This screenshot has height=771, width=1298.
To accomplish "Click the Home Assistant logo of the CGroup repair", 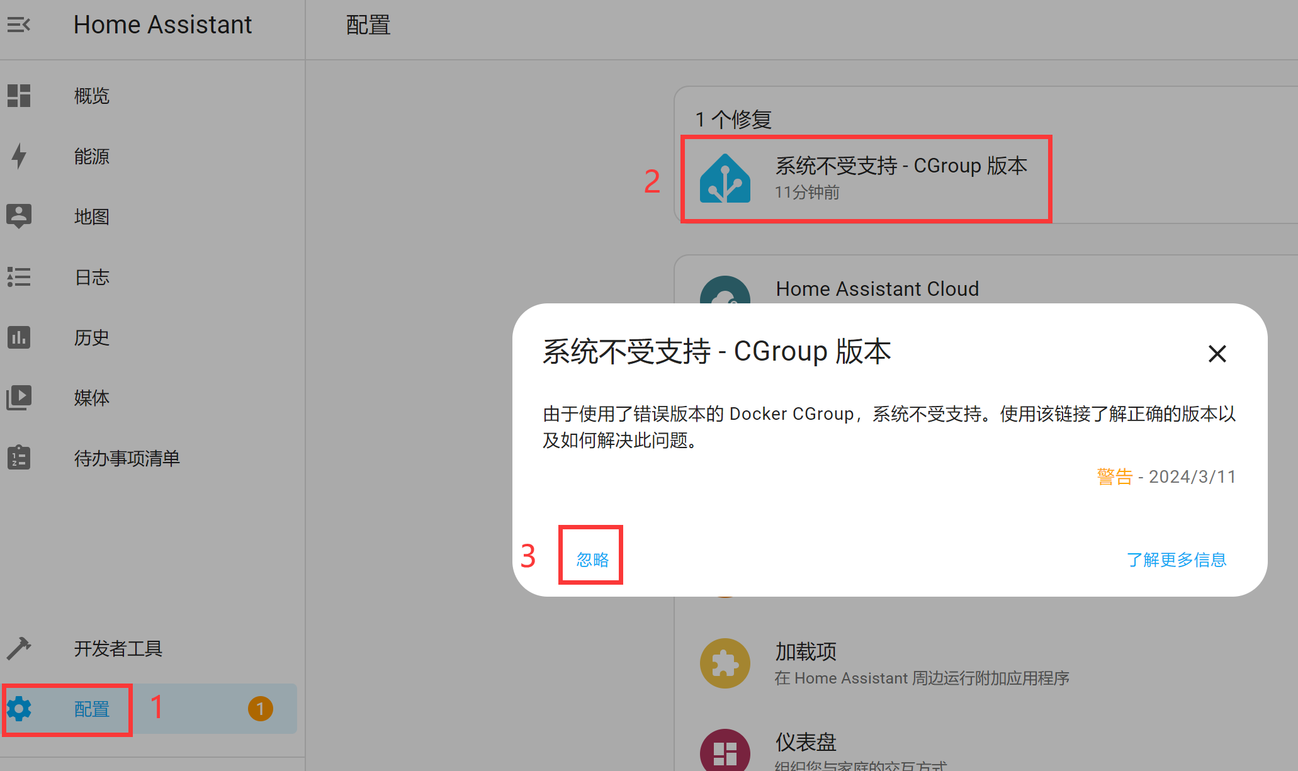I will click(x=725, y=179).
